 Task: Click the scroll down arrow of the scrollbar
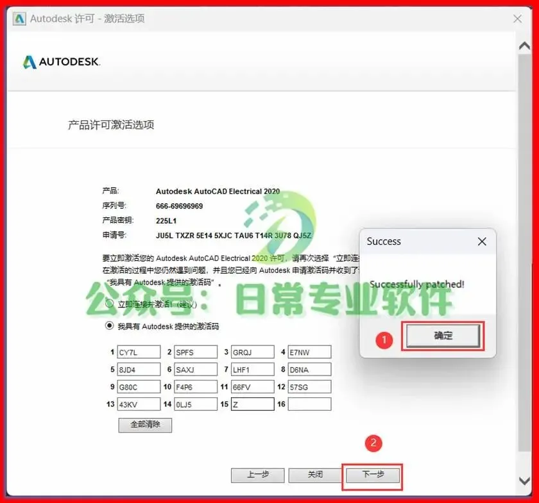524,481
